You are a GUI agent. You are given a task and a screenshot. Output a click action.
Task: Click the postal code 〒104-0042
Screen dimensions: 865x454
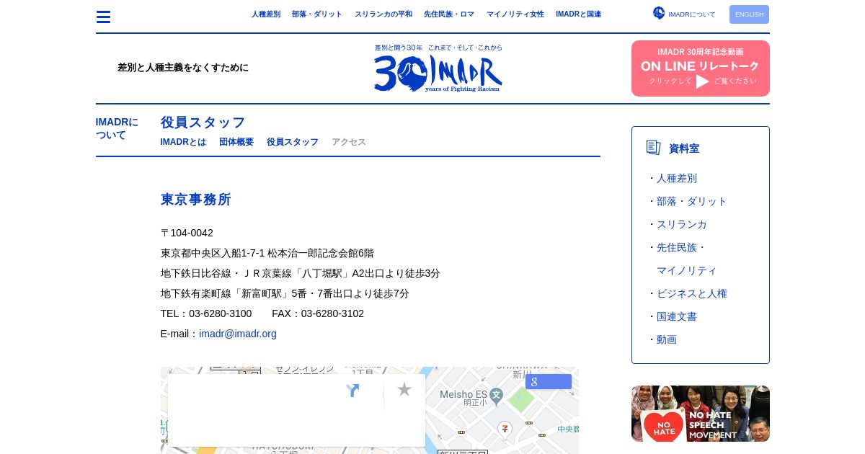pyautogui.click(x=187, y=233)
